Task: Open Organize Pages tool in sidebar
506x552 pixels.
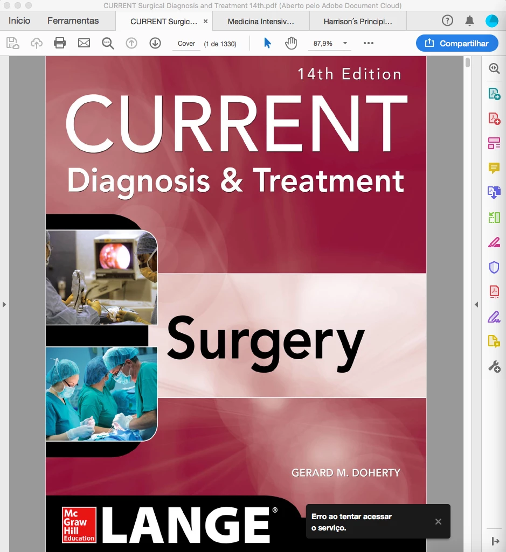Action: 494,143
